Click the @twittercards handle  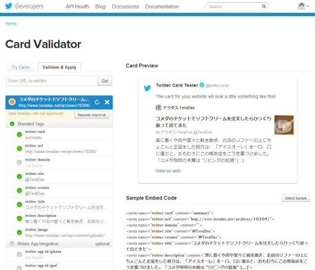click(217, 85)
